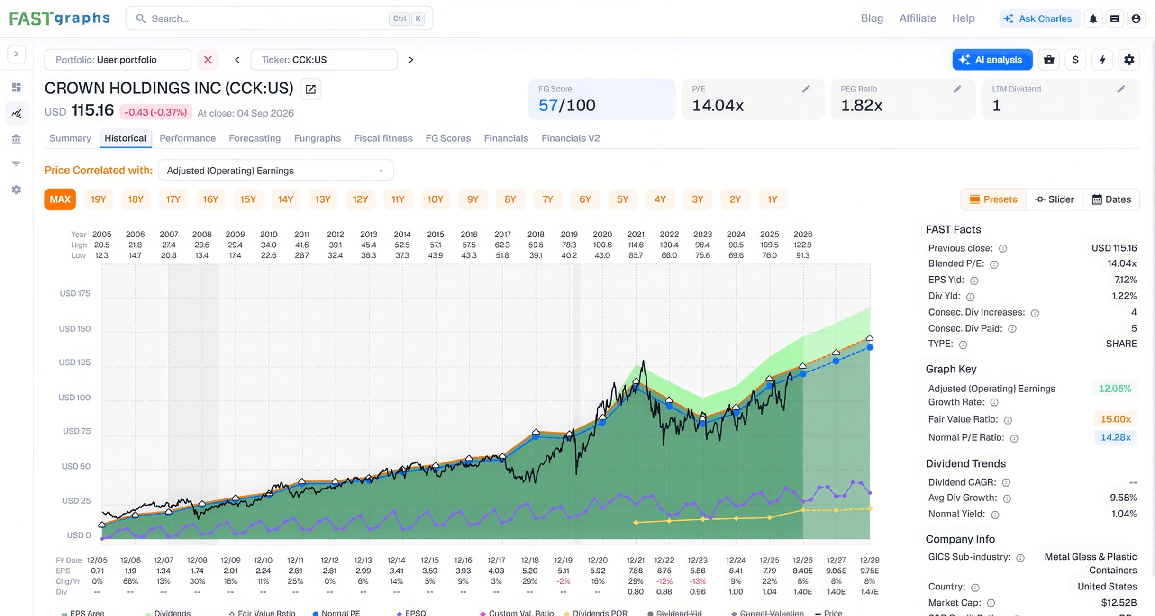
Task: Select the 1Y time range
Action: (772, 199)
